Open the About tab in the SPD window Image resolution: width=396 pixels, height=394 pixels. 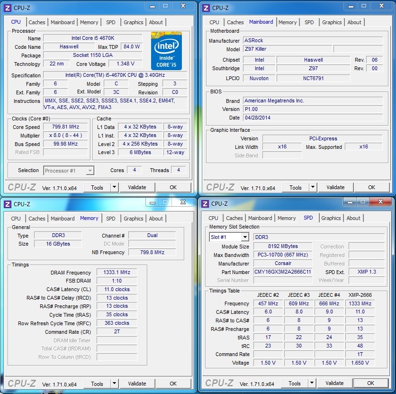click(353, 218)
